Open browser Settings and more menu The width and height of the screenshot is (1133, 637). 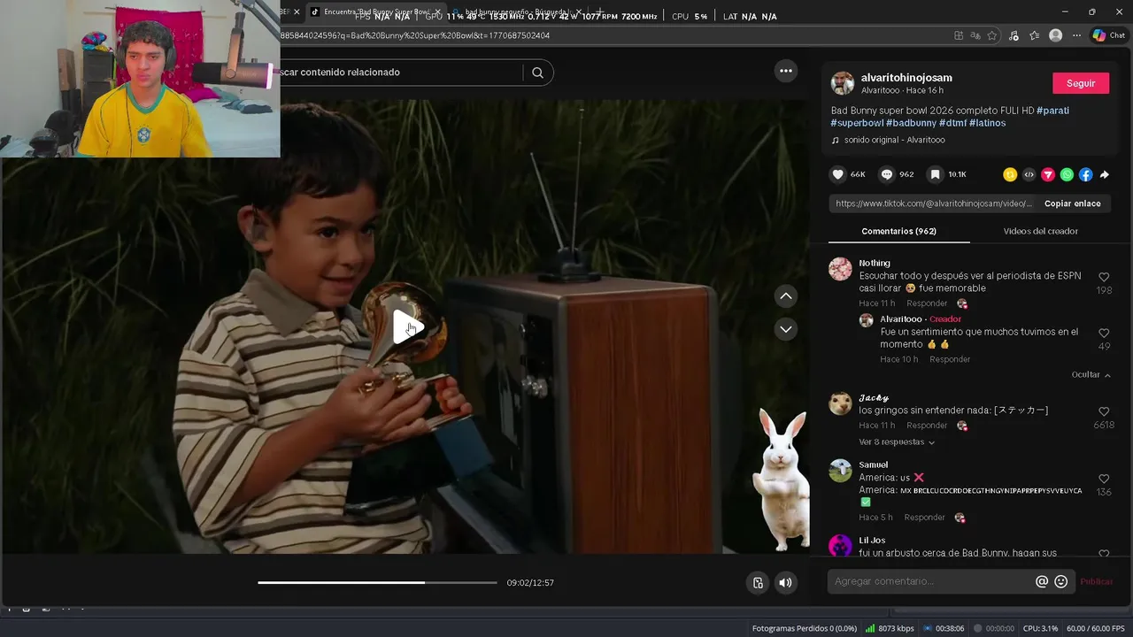click(1076, 35)
